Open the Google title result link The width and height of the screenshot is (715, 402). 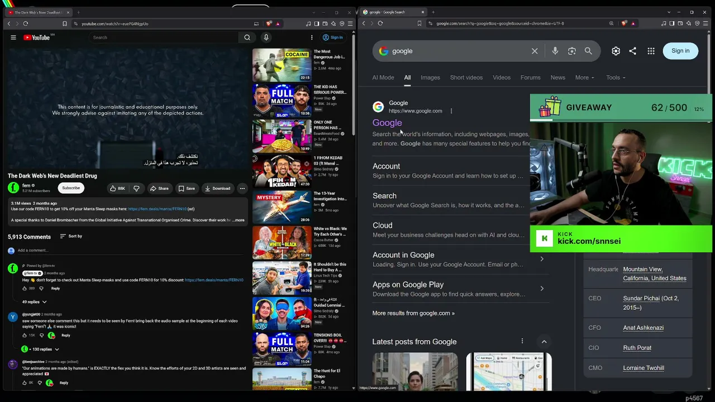click(387, 123)
